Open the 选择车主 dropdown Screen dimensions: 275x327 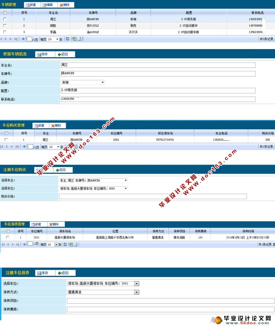pyautogui.click(x=94, y=181)
